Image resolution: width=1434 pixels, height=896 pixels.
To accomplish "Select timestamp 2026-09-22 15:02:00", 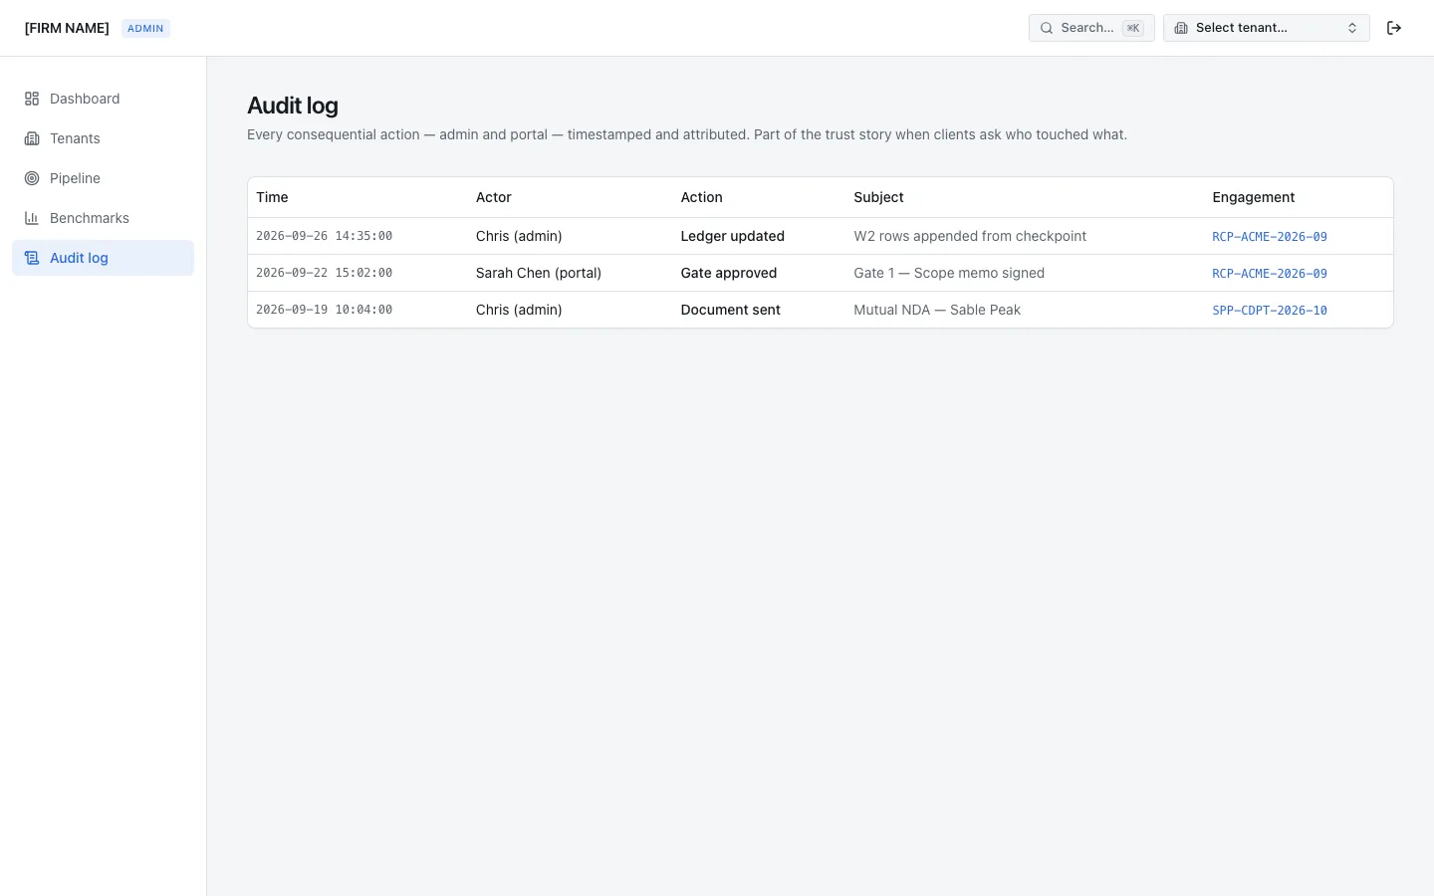I will pos(324,273).
